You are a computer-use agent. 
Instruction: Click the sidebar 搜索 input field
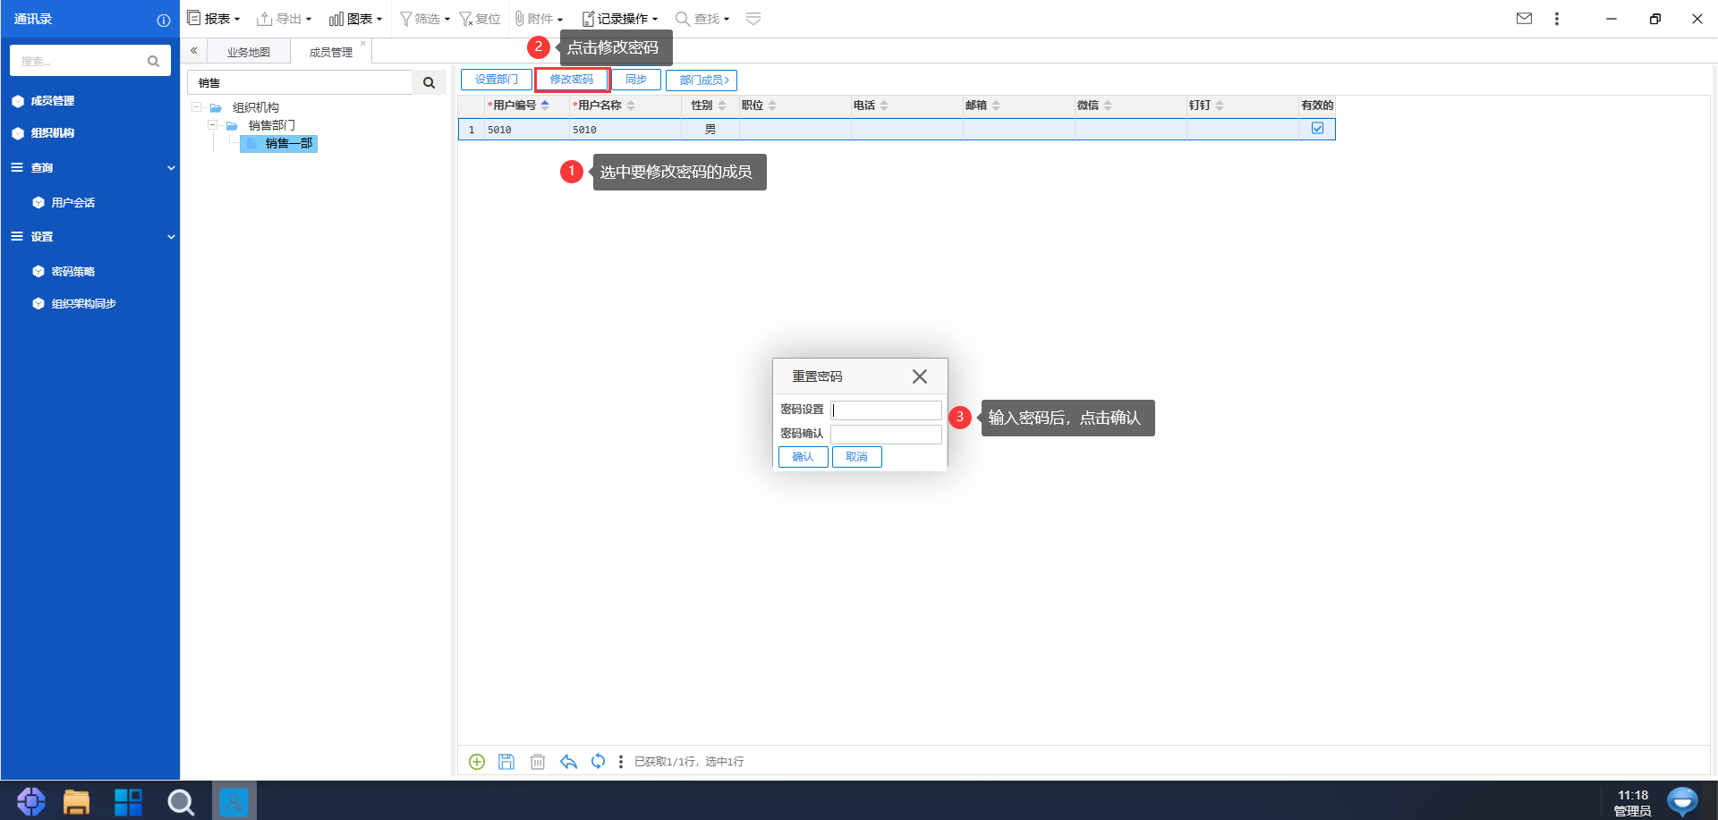[81, 61]
